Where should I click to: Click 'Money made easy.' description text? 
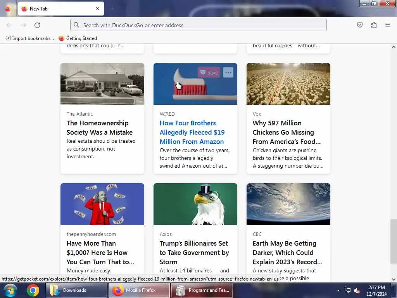click(89, 270)
